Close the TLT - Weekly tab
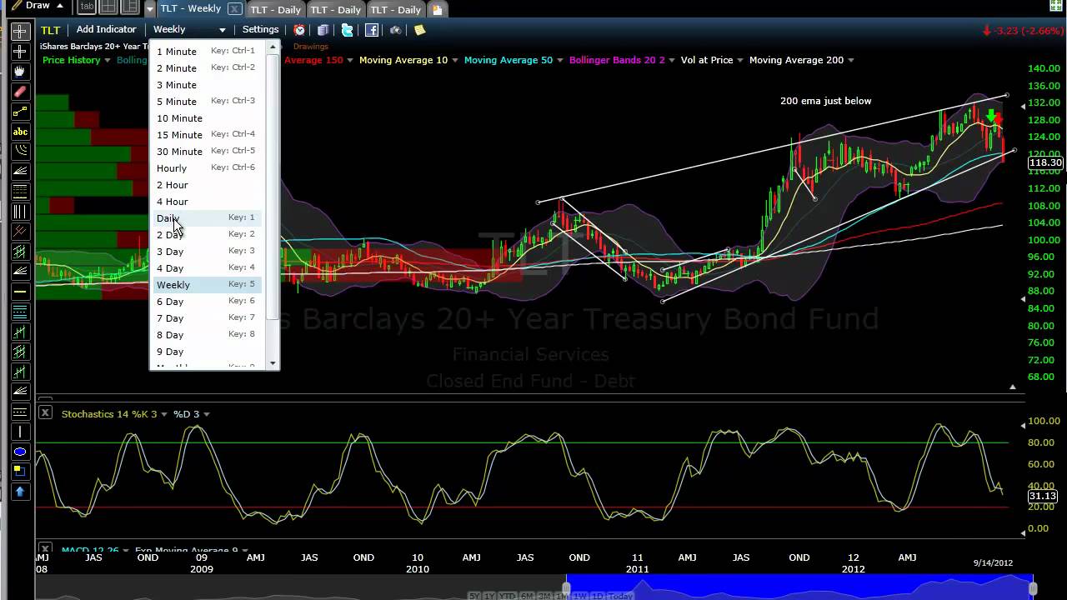1067x600 pixels. pos(234,9)
